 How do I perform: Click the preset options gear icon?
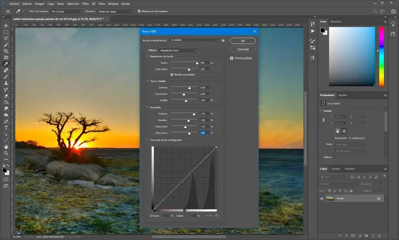point(224,40)
